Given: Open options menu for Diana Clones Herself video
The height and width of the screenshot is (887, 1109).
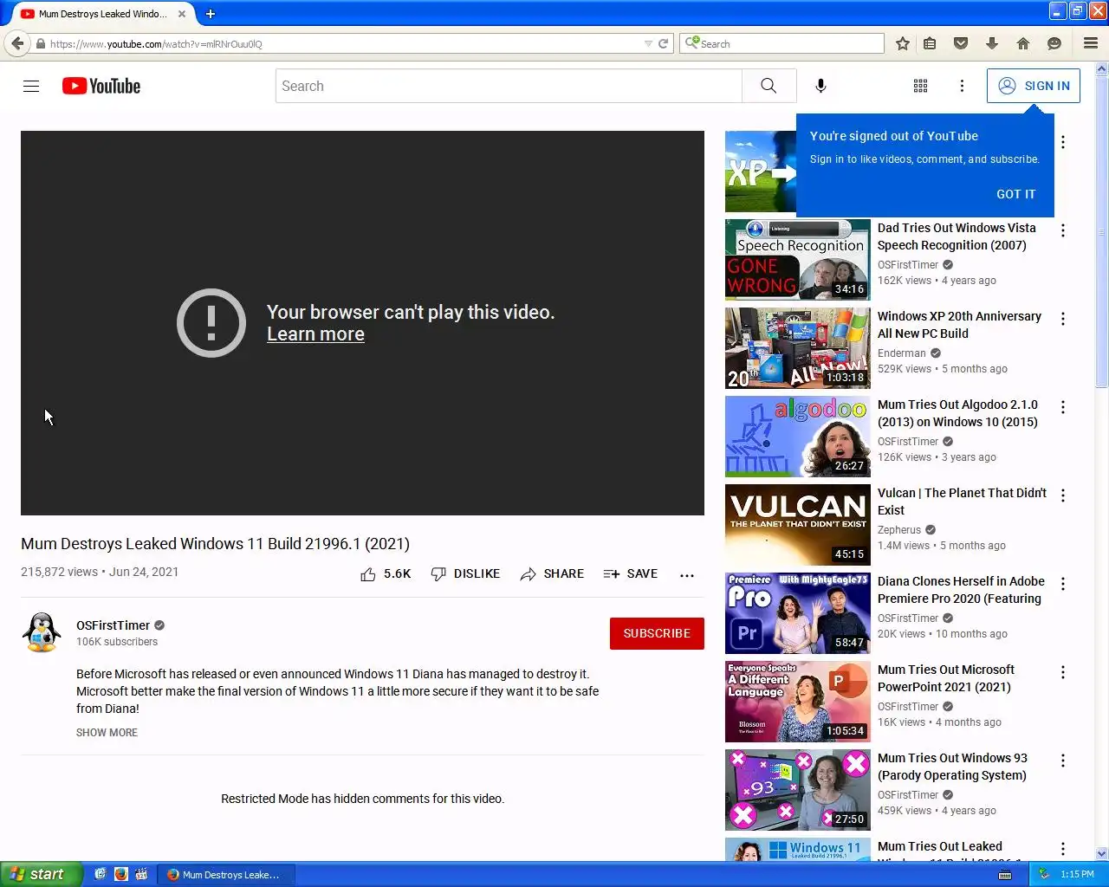Looking at the screenshot, I should click(1063, 584).
